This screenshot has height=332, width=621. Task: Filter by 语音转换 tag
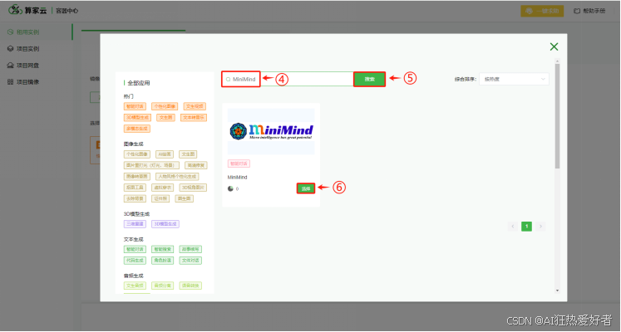pos(190,286)
